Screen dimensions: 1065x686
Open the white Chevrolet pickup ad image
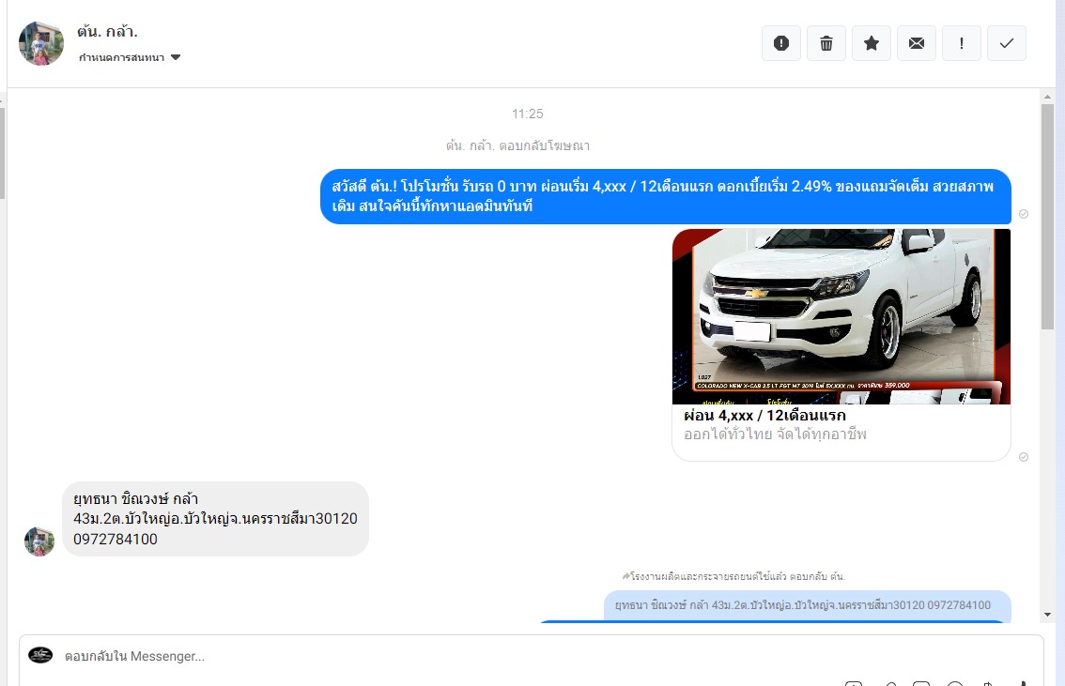tap(841, 316)
